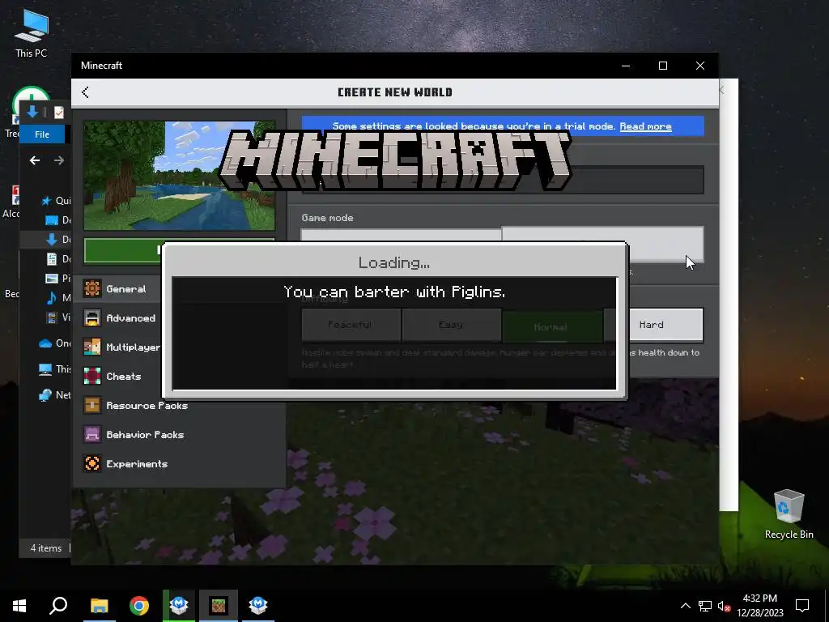Click the Experiments section icon
The height and width of the screenshot is (622, 829).
(92, 463)
